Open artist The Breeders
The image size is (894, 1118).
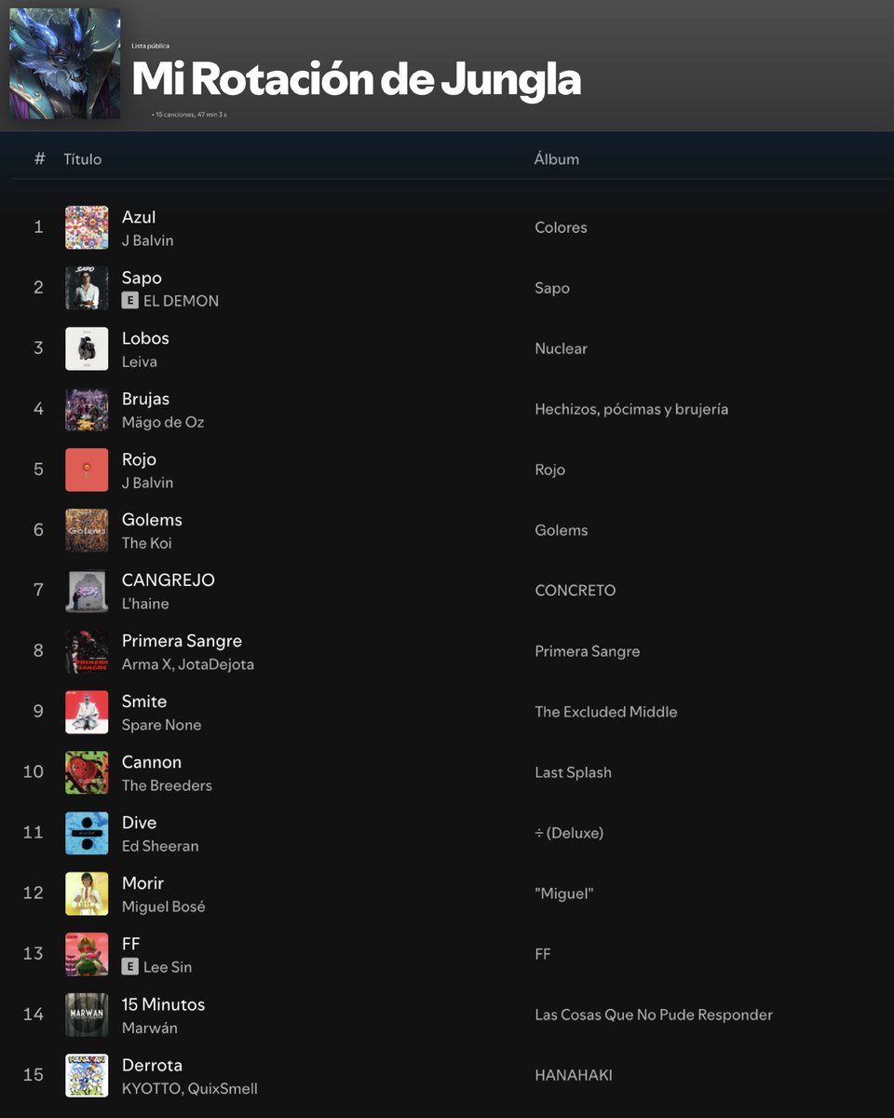point(167,785)
